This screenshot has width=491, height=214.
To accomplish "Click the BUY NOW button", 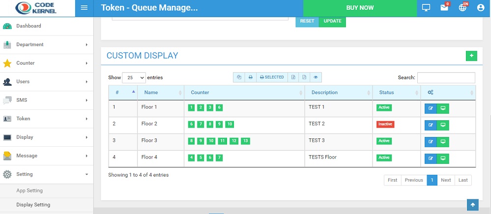I will coord(360,8).
